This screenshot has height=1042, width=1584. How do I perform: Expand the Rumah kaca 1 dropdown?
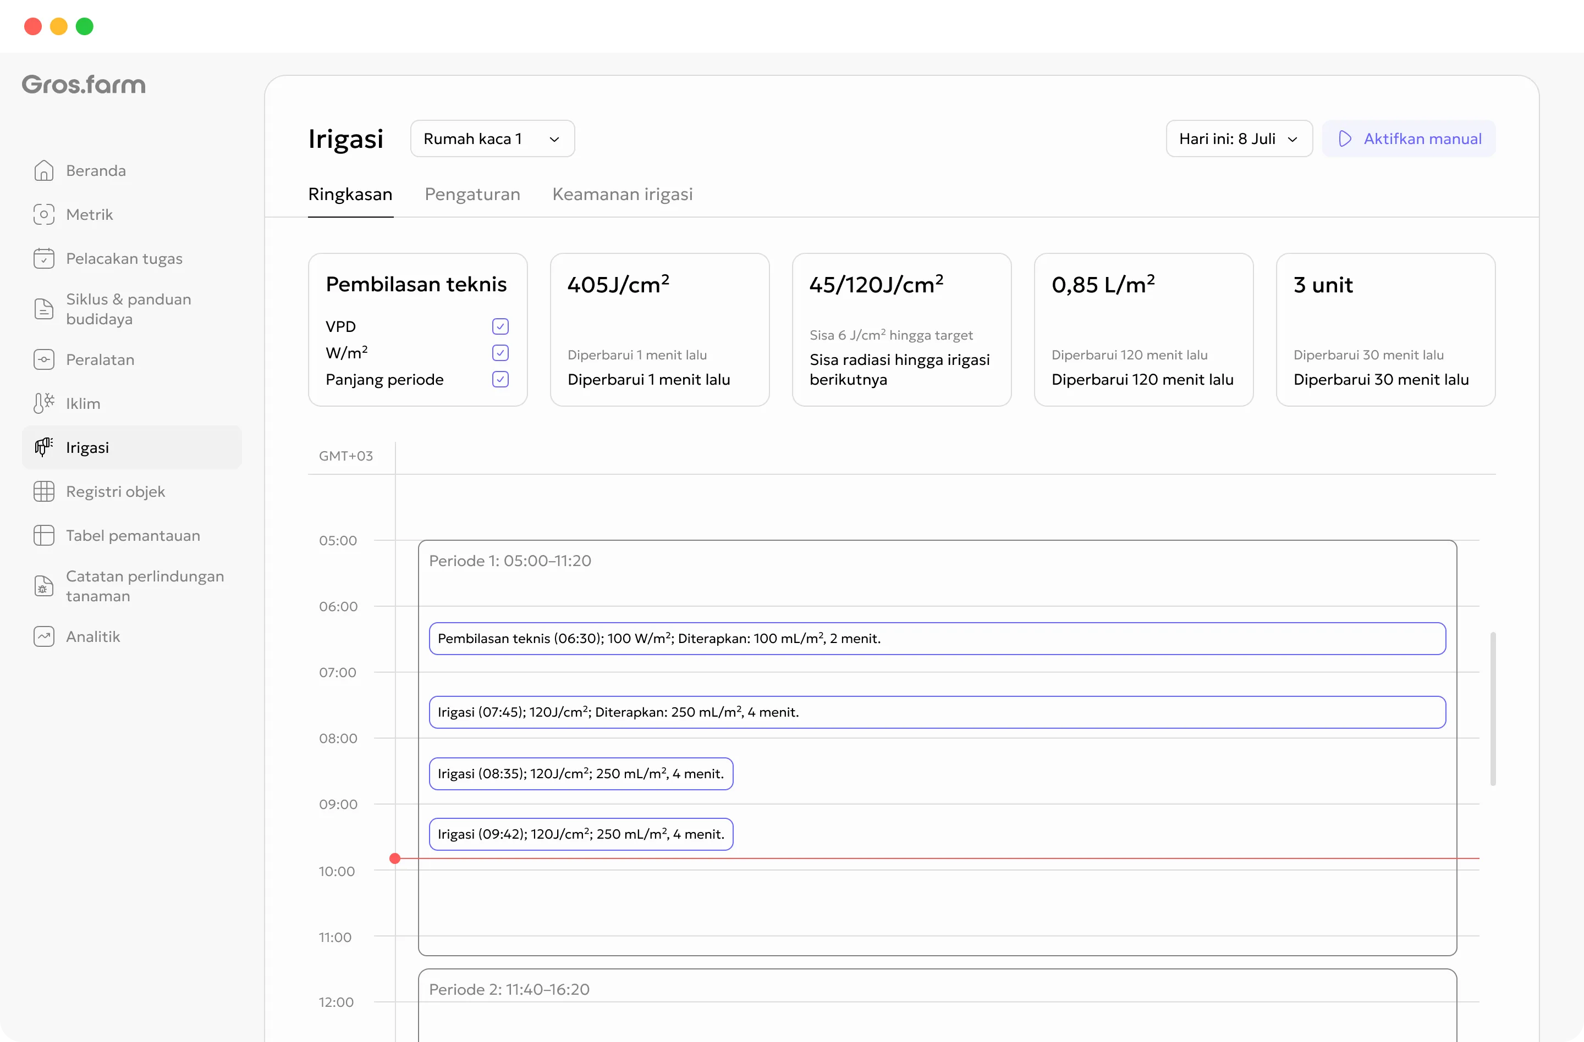pos(492,138)
